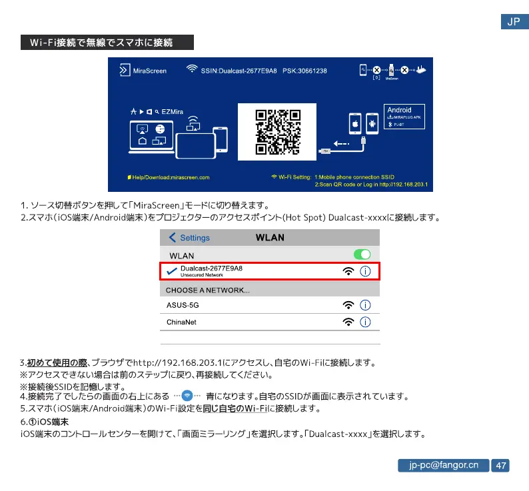
Task: Click the Android robot phone icon
Action: (x=372, y=124)
